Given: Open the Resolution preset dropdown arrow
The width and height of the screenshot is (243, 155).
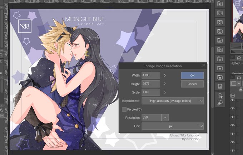Looking at the screenshot, I should [165, 118].
